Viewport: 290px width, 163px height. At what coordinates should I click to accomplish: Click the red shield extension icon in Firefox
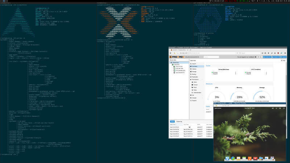(x=278, y=53)
